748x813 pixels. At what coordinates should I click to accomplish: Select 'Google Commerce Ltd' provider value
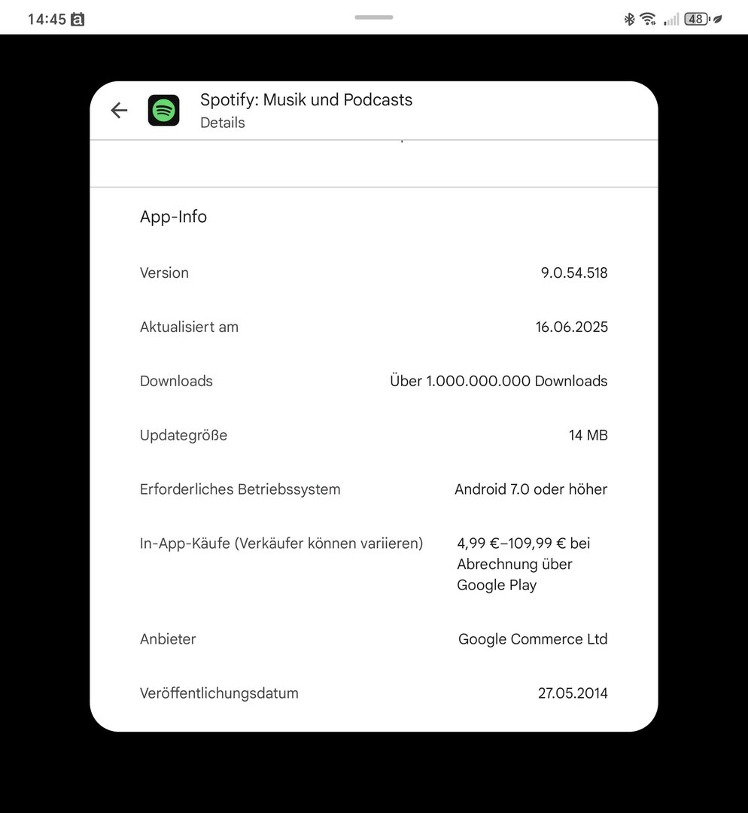click(x=533, y=639)
